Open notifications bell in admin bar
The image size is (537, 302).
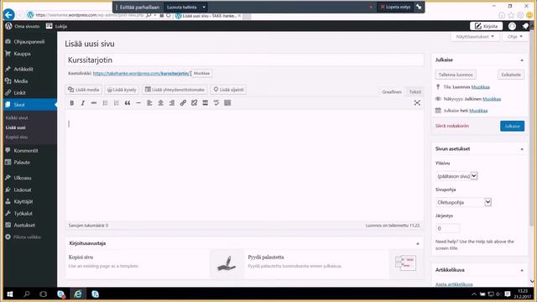pyautogui.click(x=525, y=26)
